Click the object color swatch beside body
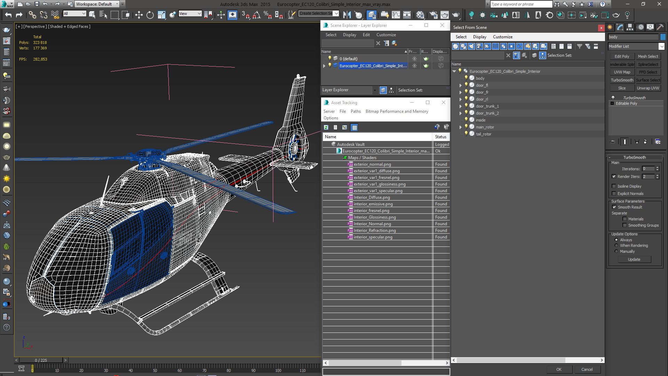This screenshot has width=668, height=376. point(663,37)
